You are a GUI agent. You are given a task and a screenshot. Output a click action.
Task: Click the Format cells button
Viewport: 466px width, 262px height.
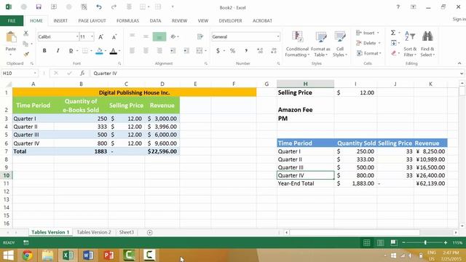click(x=368, y=53)
